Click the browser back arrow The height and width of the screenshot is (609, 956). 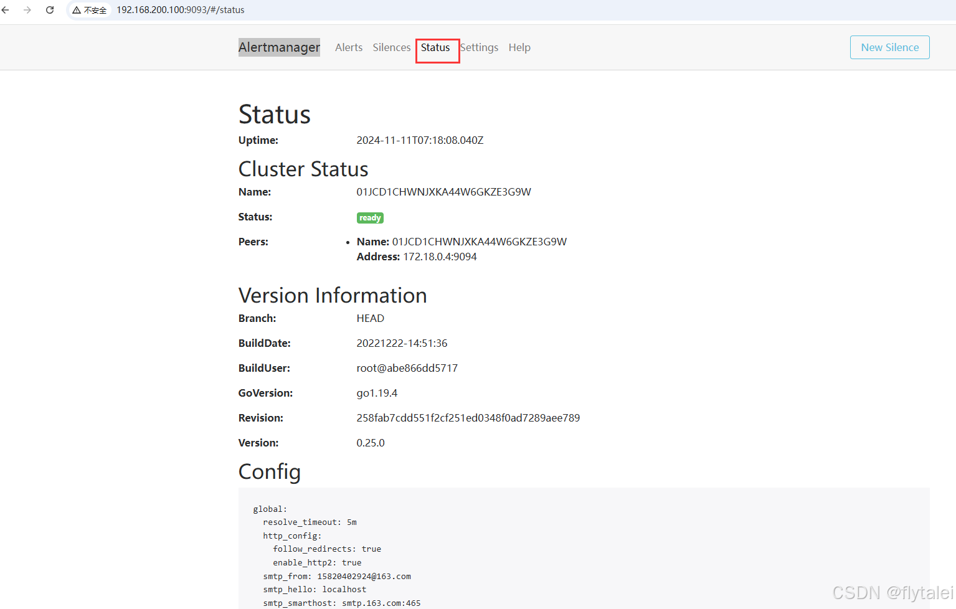click(6, 10)
